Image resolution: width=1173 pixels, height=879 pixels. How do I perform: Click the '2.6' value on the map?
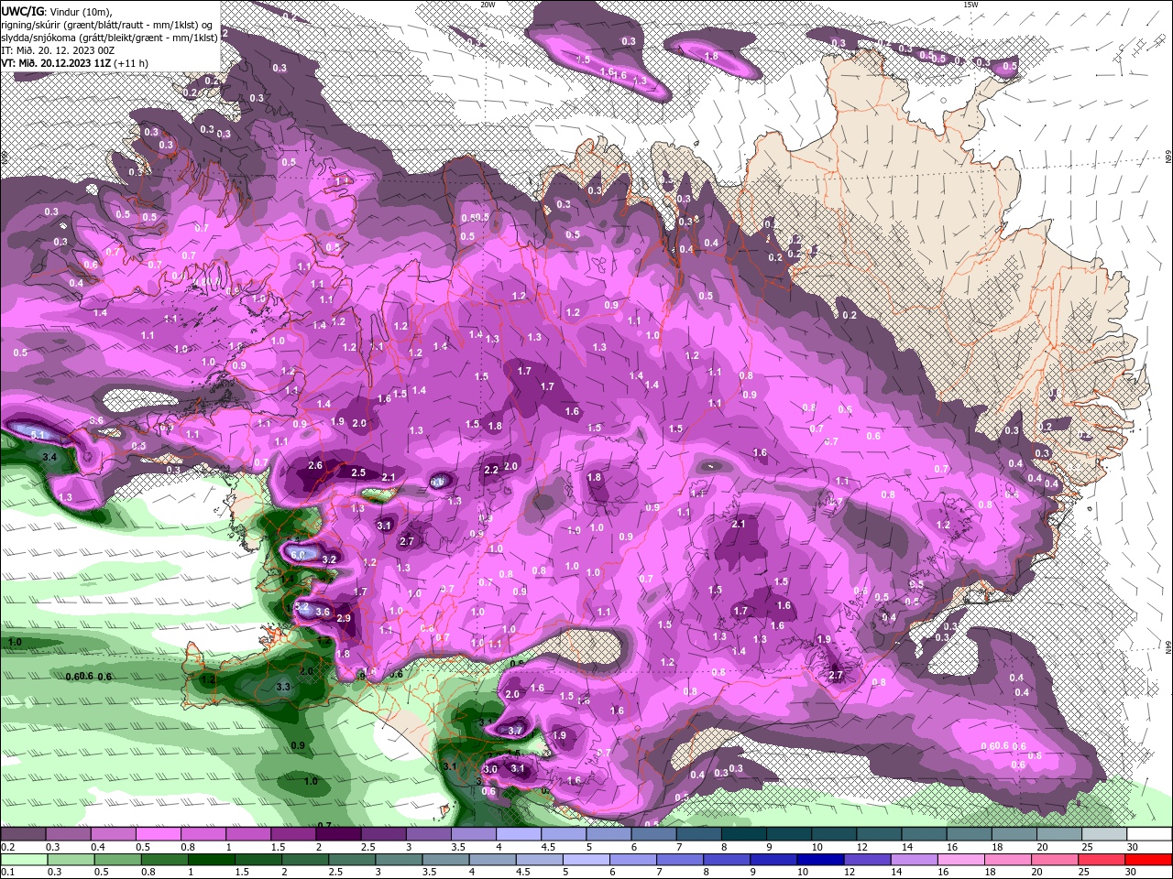[x=315, y=466]
